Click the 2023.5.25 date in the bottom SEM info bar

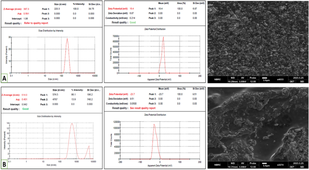(298, 163)
